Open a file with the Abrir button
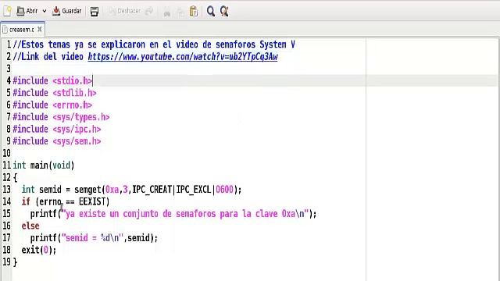The height and width of the screenshot is (281, 500). 27,11
